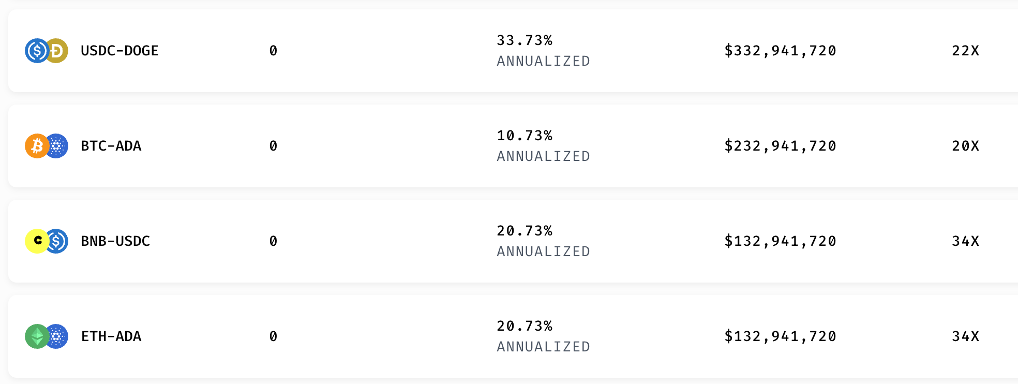This screenshot has width=1018, height=384.
Task: Click the yellow BNB coin icon
Action: click(37, 241)
